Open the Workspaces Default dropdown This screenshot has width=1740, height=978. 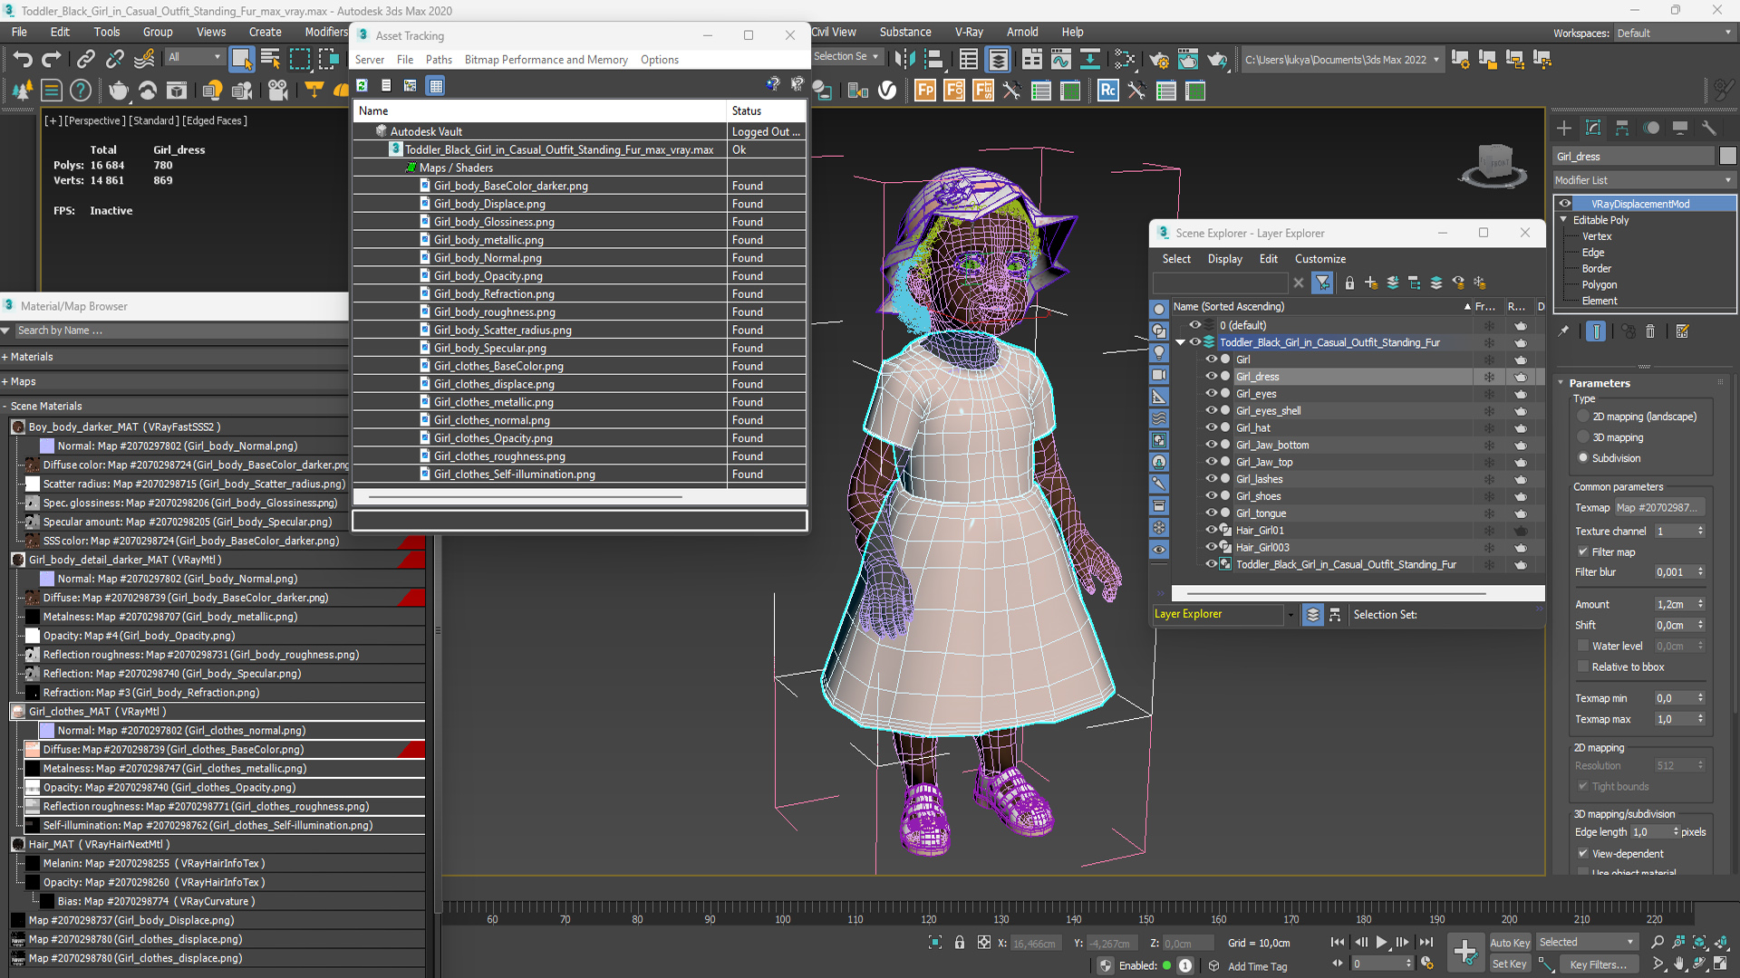[1674, 33]
